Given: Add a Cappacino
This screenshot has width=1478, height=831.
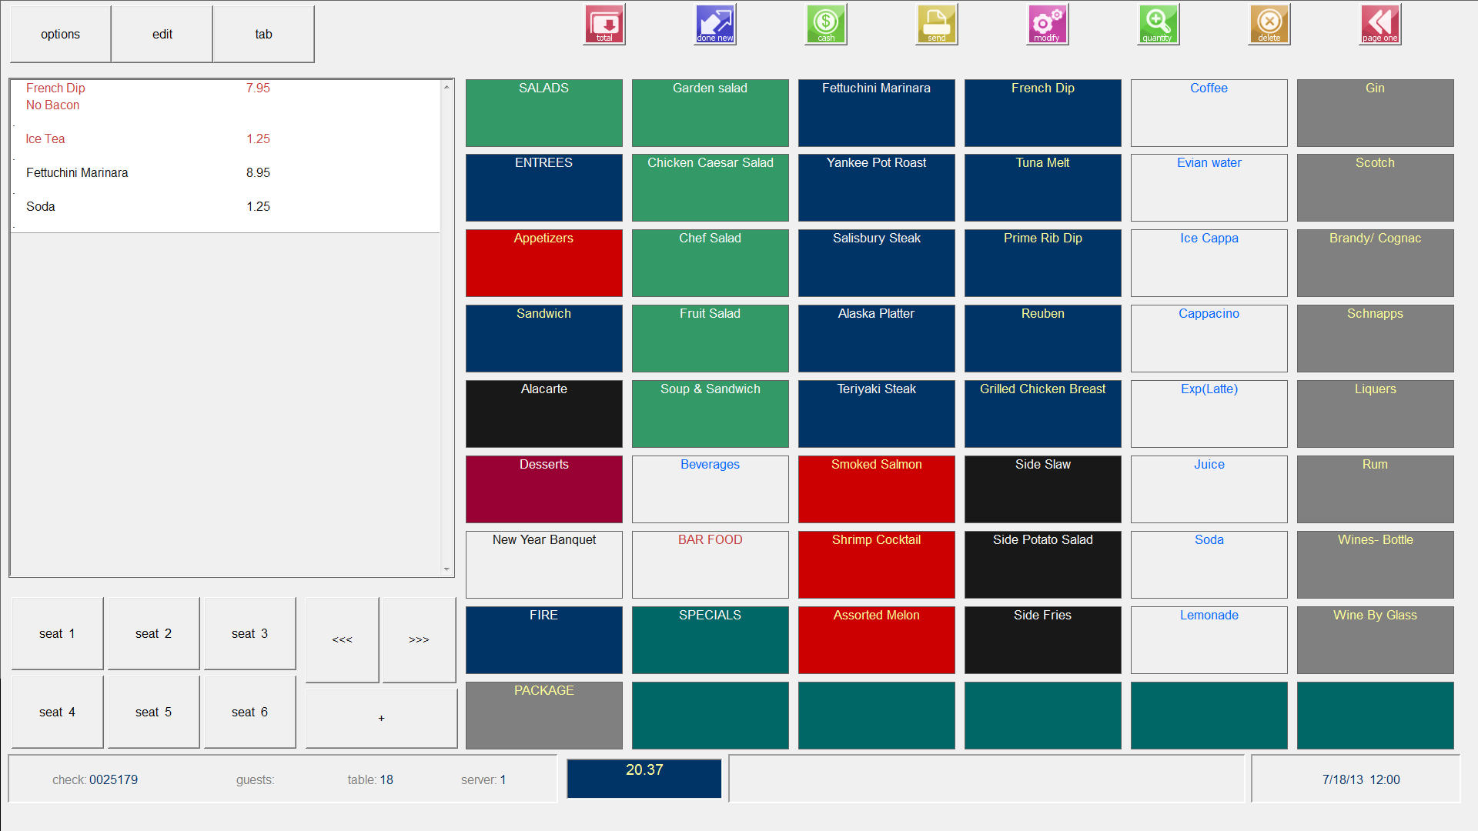Looking at the screenshot, I should (x=1209, y=339).
